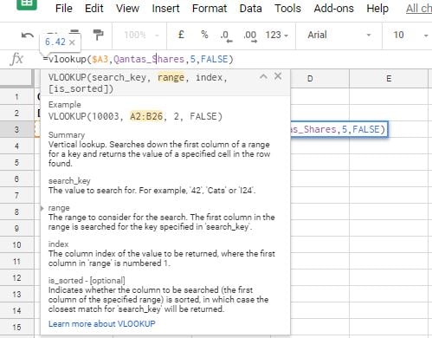
Task: Click the All changes saved link
Action: pyautogui.click(x=419, y=9)
